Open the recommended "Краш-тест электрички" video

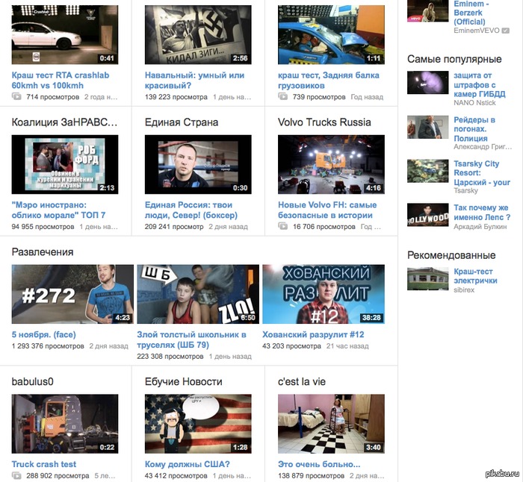(x=475, y=275)
